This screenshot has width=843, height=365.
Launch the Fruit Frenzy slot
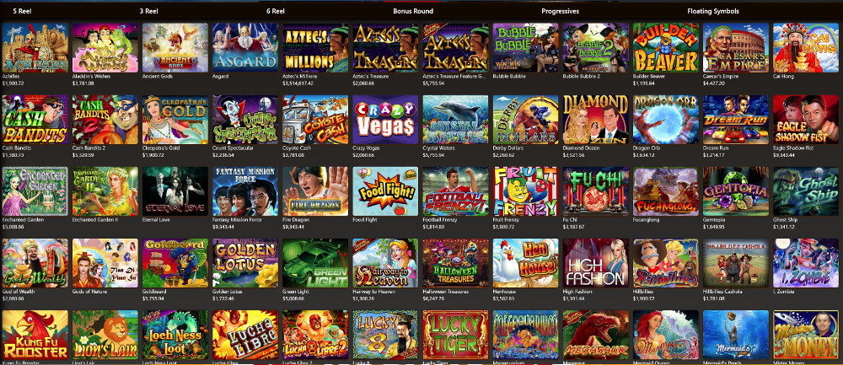[x=526, y=191]
